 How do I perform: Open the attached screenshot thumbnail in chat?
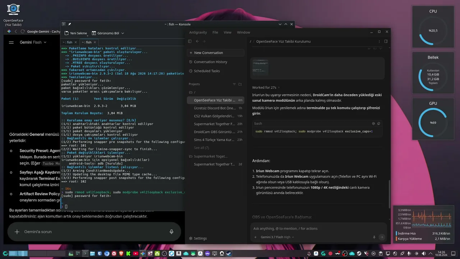click(260, 68)
